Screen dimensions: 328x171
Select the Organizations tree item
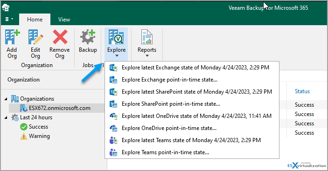(x=37, y=99)
